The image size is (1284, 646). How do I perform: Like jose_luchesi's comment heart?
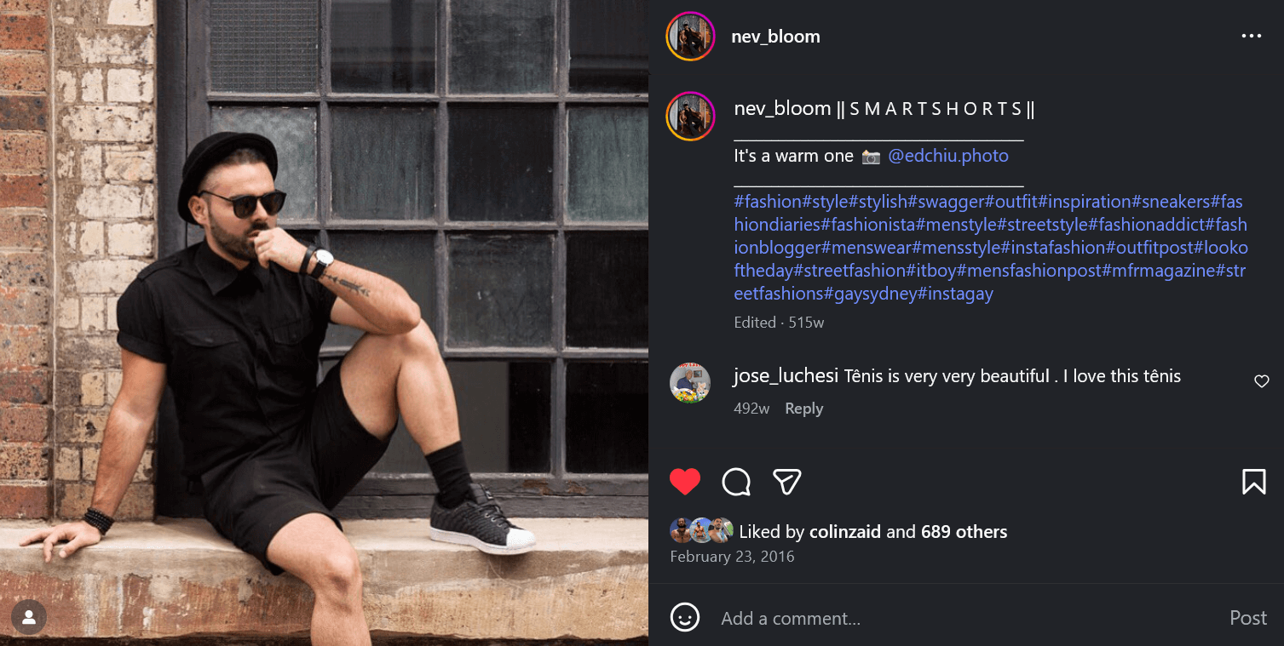pos(1262,381)
